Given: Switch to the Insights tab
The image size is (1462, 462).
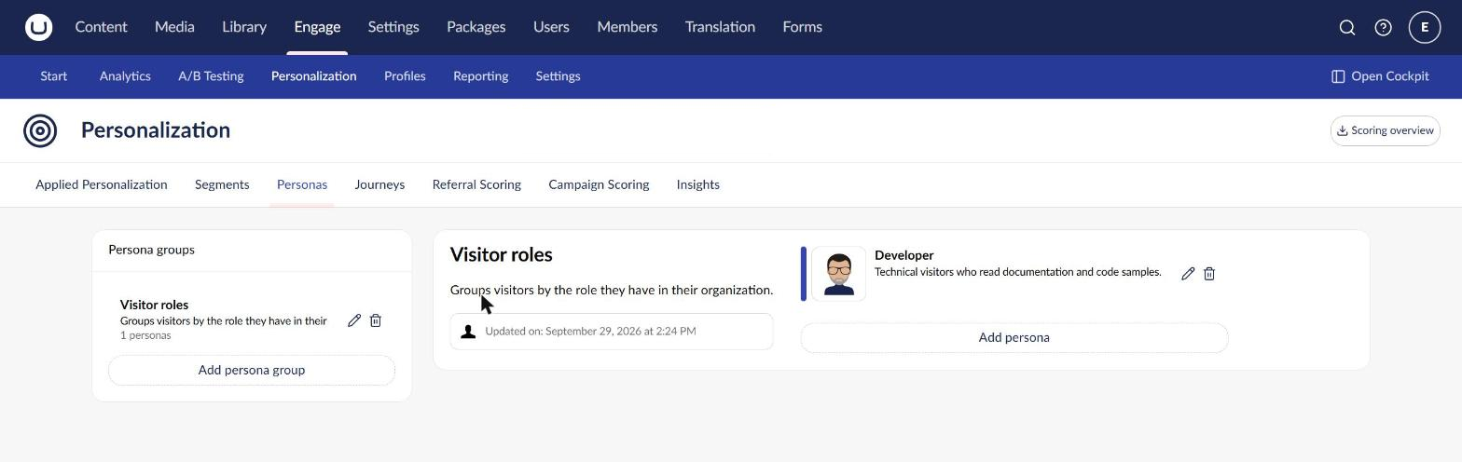Looking at the screenshot, I should (x=697, y=184).
